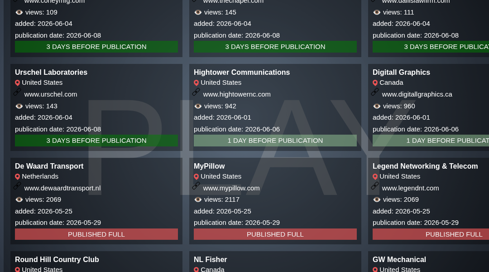Open the www.dewaardtransport.nl link
This screenshot has height=272, width=489.
(62, 188)
